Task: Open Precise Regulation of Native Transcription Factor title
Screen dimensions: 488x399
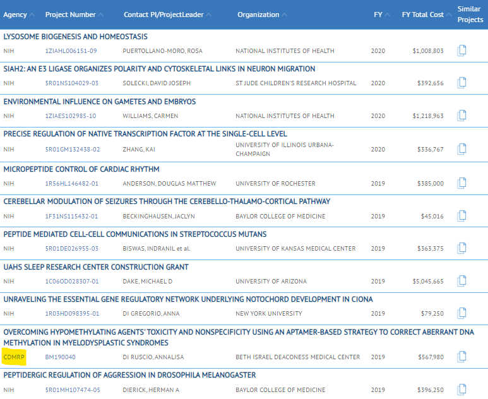Action: pos(145,134)
